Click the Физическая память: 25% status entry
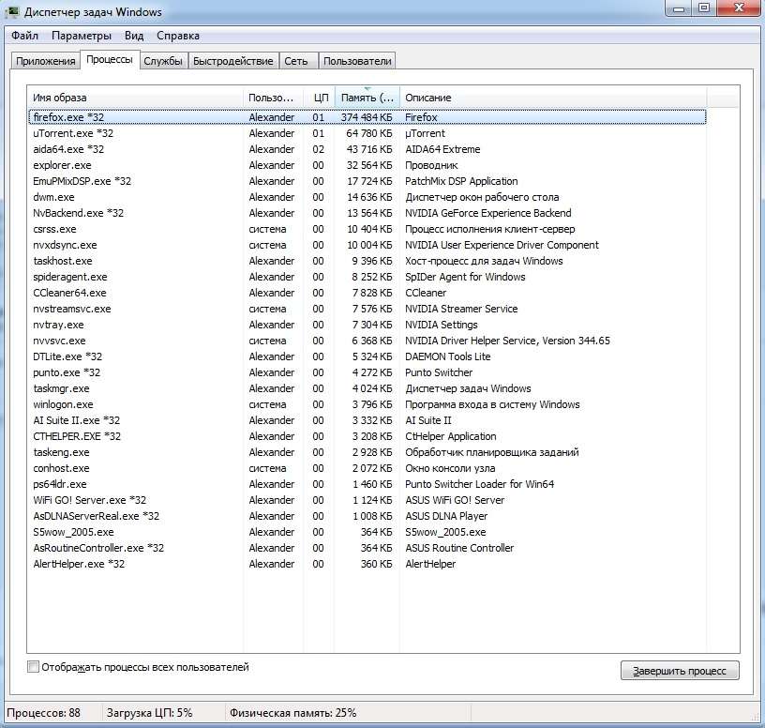The width and height of the screenshot is (765, 728). tap(292, 713)
